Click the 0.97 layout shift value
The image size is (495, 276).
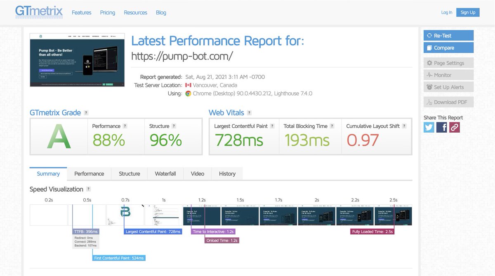coord(363,140)
